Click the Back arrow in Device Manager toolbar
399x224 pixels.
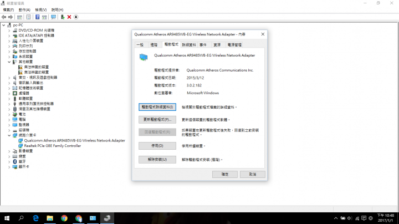4,17
